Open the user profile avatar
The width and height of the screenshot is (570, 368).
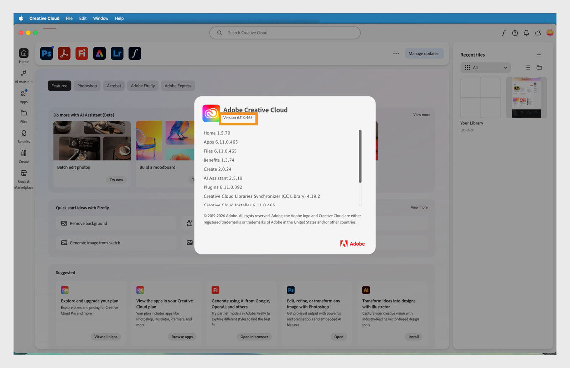pos(550,33)
